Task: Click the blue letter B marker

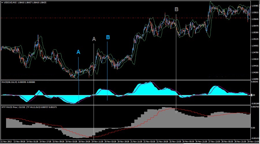Action: click(x=108, y=37)
